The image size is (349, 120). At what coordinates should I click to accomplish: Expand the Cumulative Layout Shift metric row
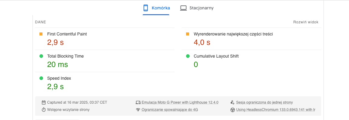pyautogui.click(x=251, y=61)
